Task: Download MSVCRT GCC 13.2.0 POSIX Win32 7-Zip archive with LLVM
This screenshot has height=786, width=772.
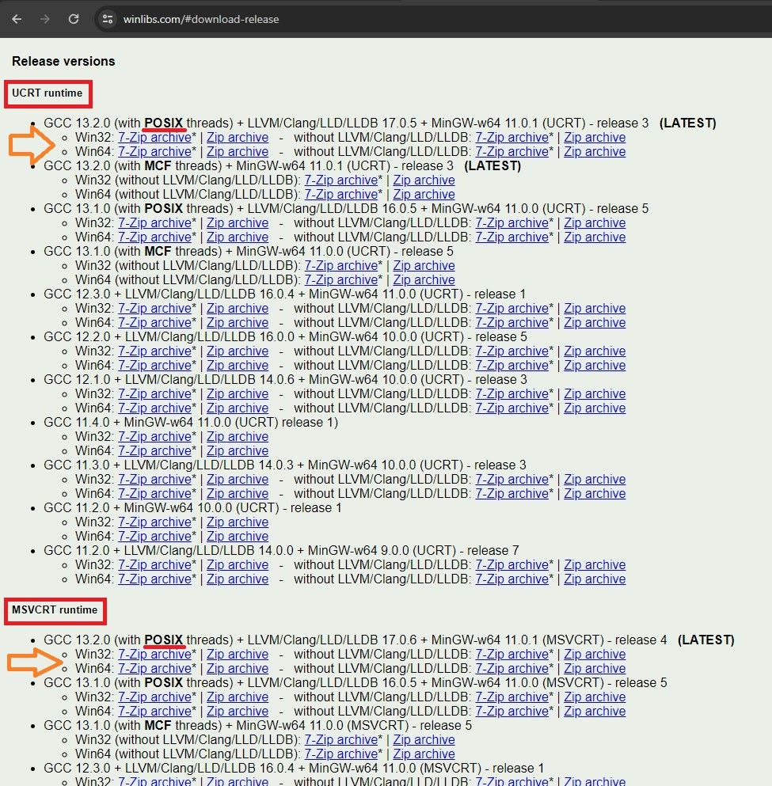Action: (x=155, y=654)
